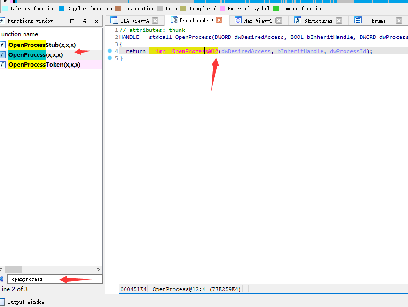Click the breakpoint dot on line 4

(110, 51)
